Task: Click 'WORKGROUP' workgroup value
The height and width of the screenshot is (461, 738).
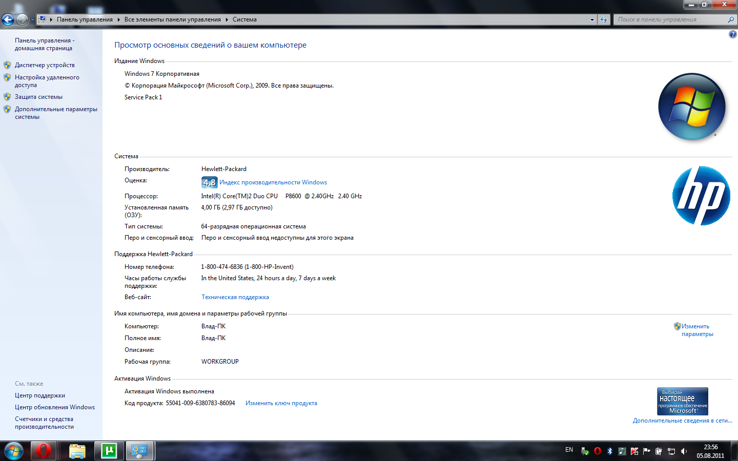Action: (220, 362)
